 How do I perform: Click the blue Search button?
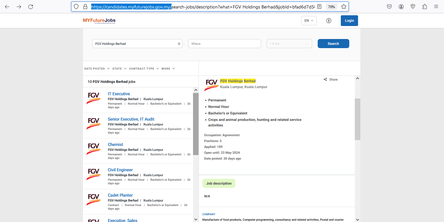pyautogui.click(x=333, y=44)
